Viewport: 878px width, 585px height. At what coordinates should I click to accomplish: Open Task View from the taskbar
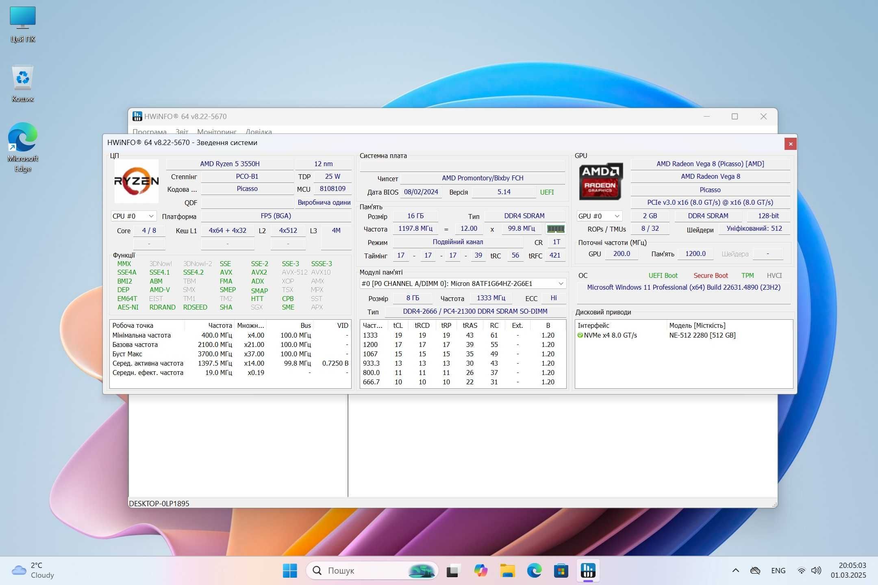(453, 571)
